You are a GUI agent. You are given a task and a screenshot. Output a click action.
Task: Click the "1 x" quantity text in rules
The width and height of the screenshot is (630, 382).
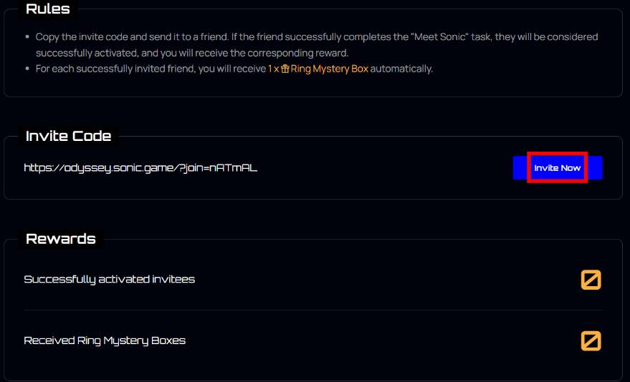click(x=273, y=69)
